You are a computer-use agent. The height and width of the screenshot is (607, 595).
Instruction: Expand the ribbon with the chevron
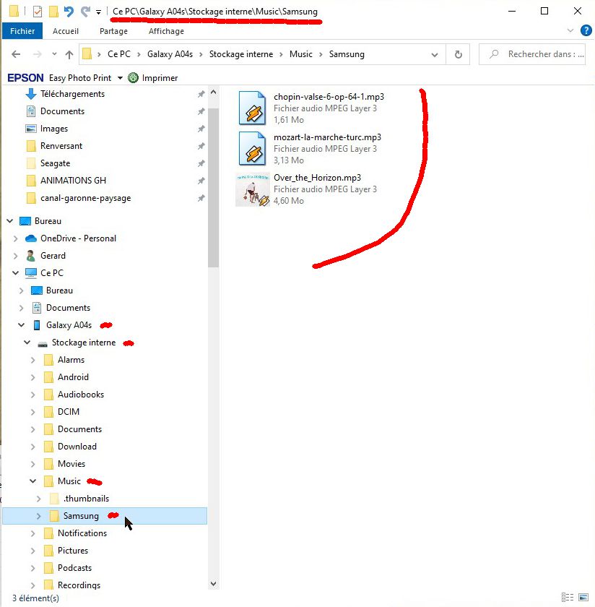pyautogui.click(x=570, y=30)
